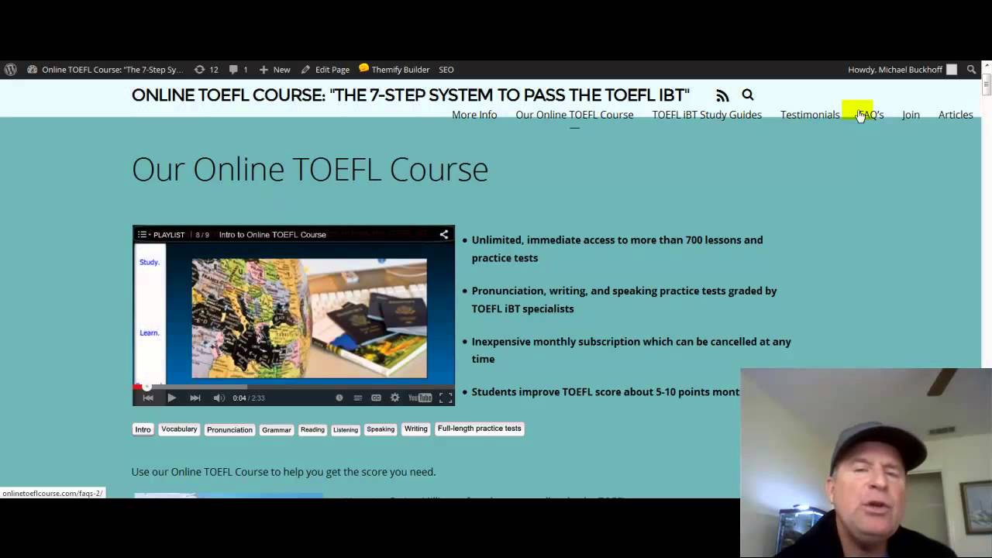Skip to previous video in playlist
Image resolution: width=992 pixels, height=558 pixels.
[148, 398]
